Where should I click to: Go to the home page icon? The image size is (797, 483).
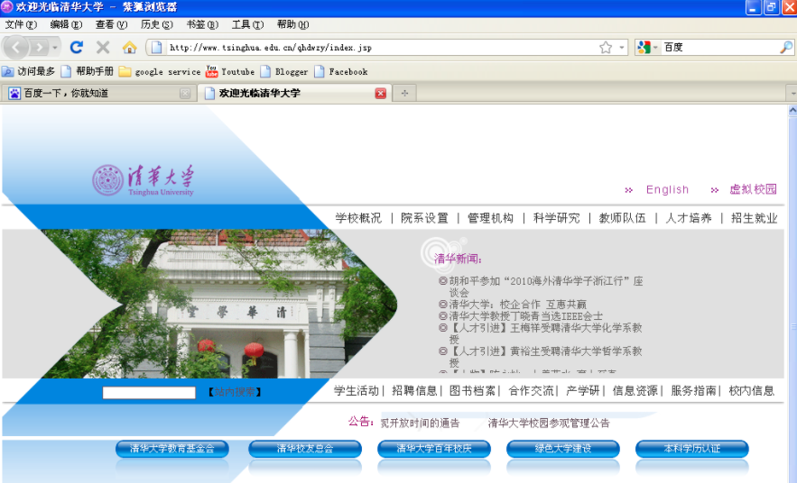tap(129, 47)
